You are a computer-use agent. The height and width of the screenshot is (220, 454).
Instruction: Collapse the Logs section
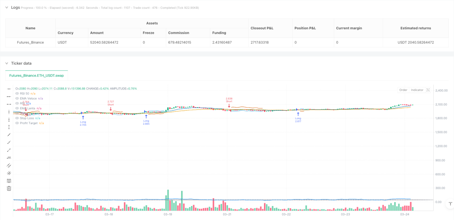click(7, 7)
